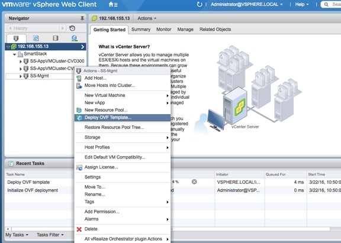341x243 pixels.
Task: Select Networking navigator tab icon
Action: coord(75,38)
